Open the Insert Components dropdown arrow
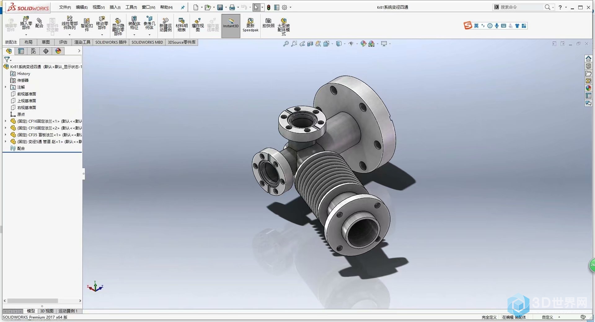This screenshot has height=322, width=595. pyautogui.click(x=26, y=34)
